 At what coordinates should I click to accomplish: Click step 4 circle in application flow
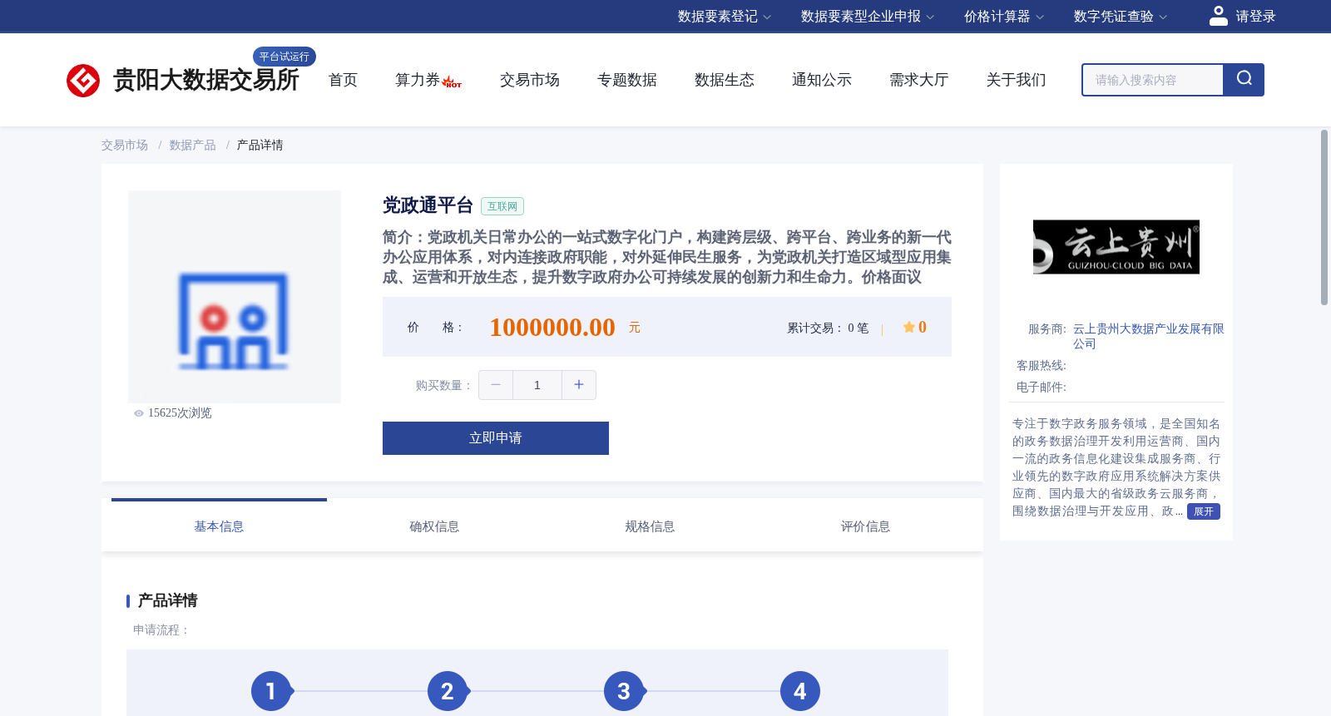(800, 691)
